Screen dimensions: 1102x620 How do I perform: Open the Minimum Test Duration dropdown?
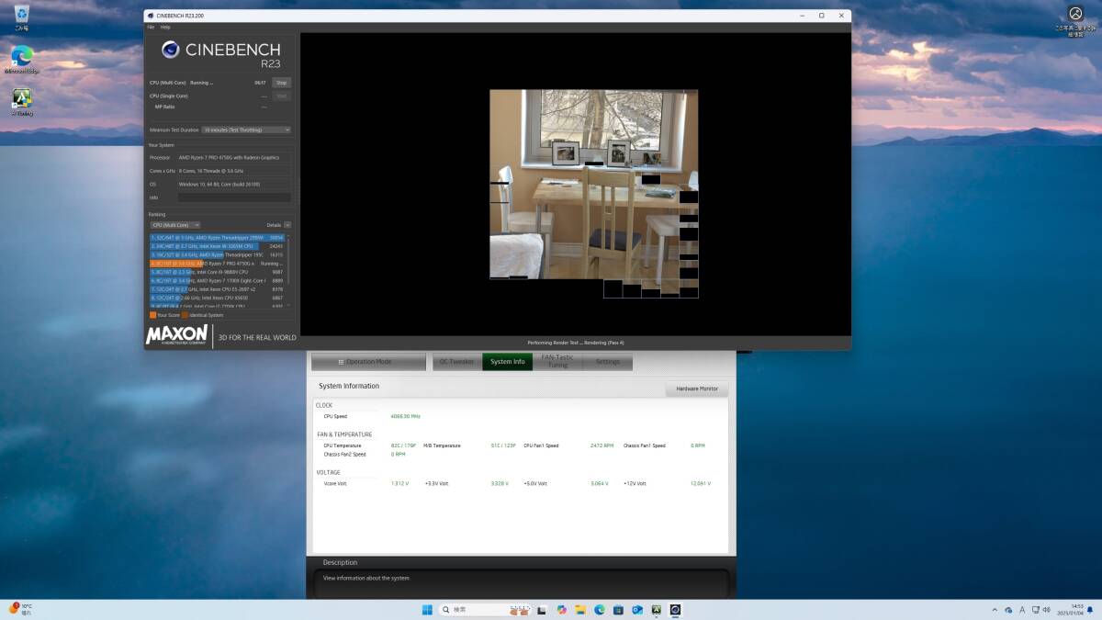[x=246, y=130]
